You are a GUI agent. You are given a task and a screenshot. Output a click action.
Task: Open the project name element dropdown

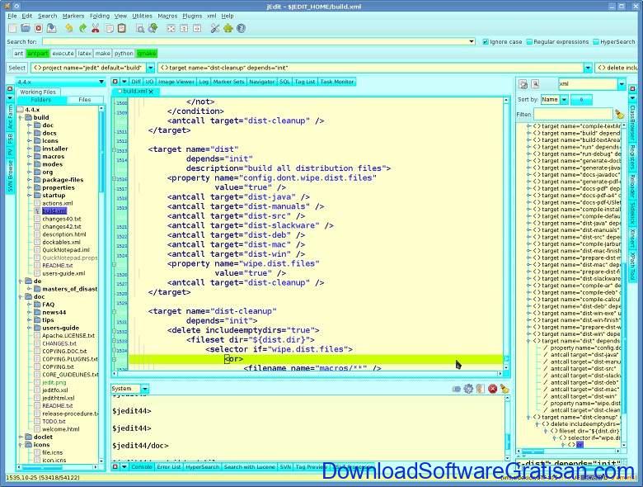point(151,68)
